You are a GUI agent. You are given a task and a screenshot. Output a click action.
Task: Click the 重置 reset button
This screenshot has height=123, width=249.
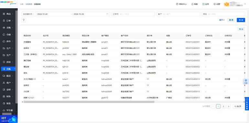[231, 20]
